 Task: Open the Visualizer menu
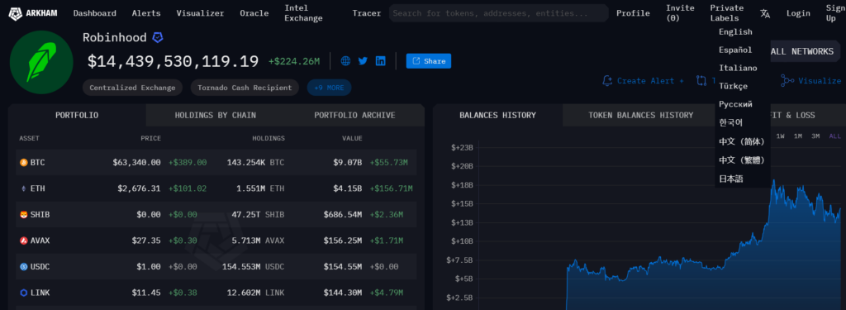(x=200, y=13)
